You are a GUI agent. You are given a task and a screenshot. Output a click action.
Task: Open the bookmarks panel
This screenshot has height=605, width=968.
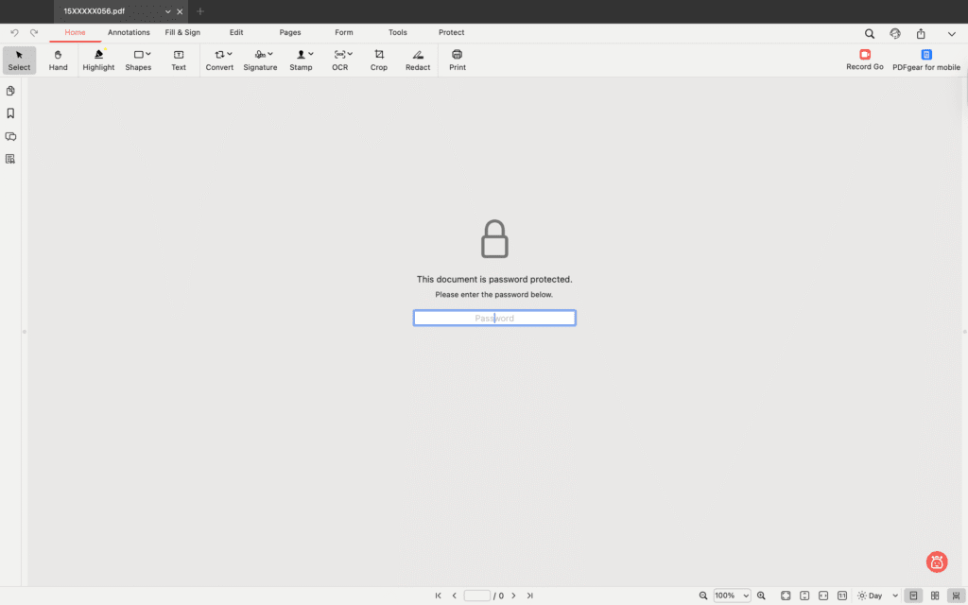[9, 113]
